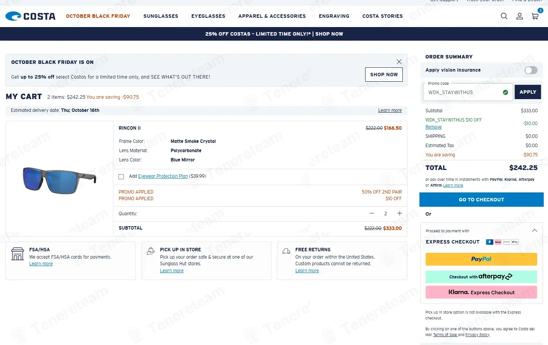Image resolution: width=548 pixels, height=345 pixels.
Task: Open the Costa Stories menu
Action: 383,16
